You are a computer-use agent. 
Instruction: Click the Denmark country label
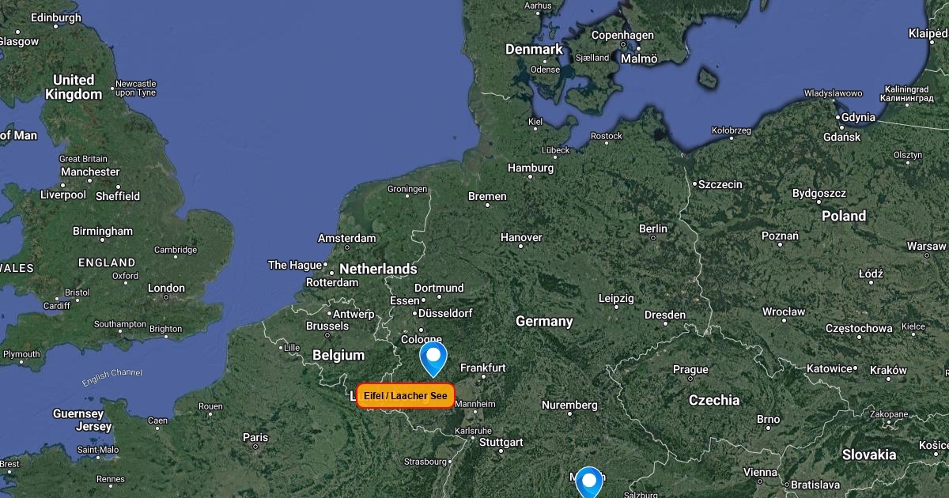pyautogui.click(x=535, y=49)
